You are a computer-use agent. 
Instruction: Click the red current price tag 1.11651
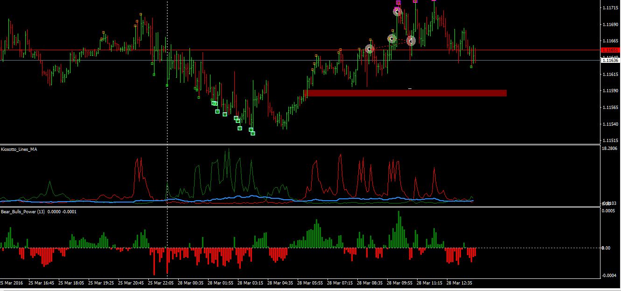610,50
